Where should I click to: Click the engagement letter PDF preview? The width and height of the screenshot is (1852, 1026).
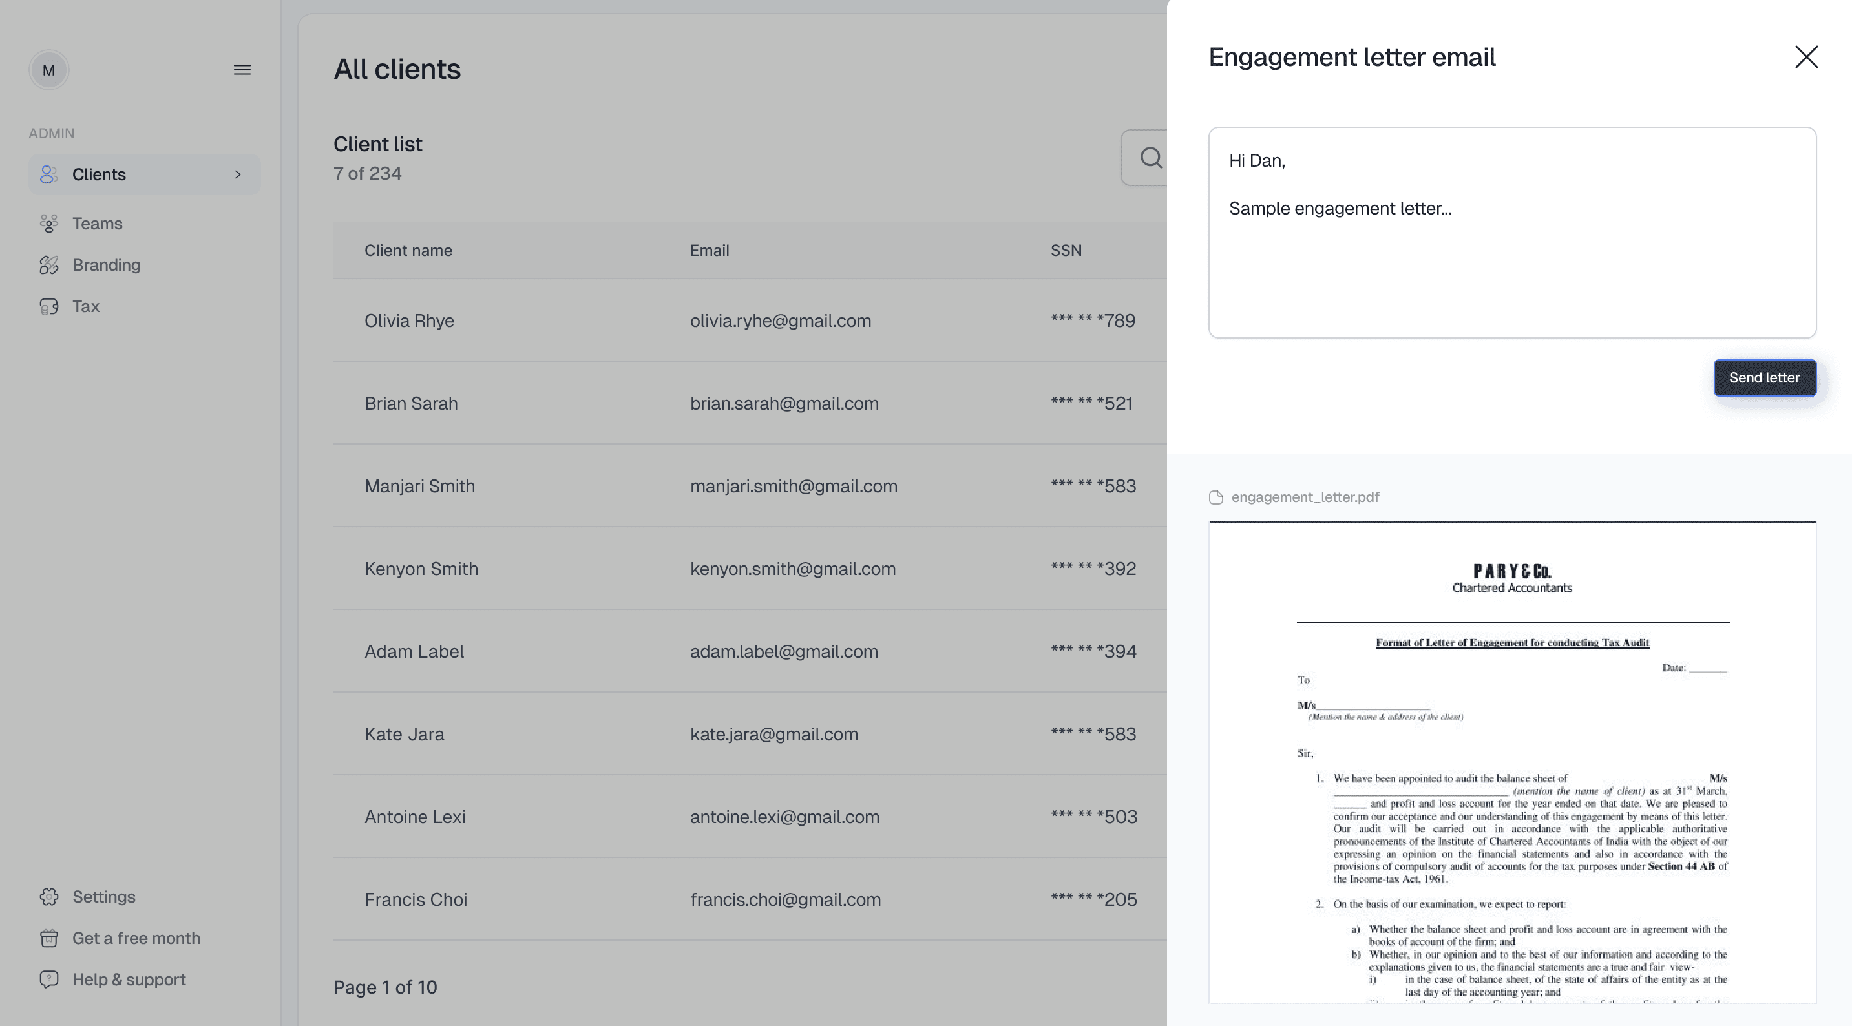[1512, 762]
